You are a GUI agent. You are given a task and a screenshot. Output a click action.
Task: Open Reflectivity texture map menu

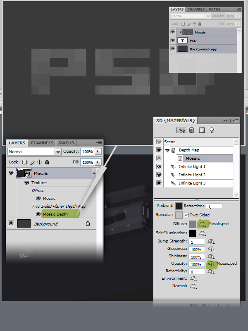pos(211,271)
